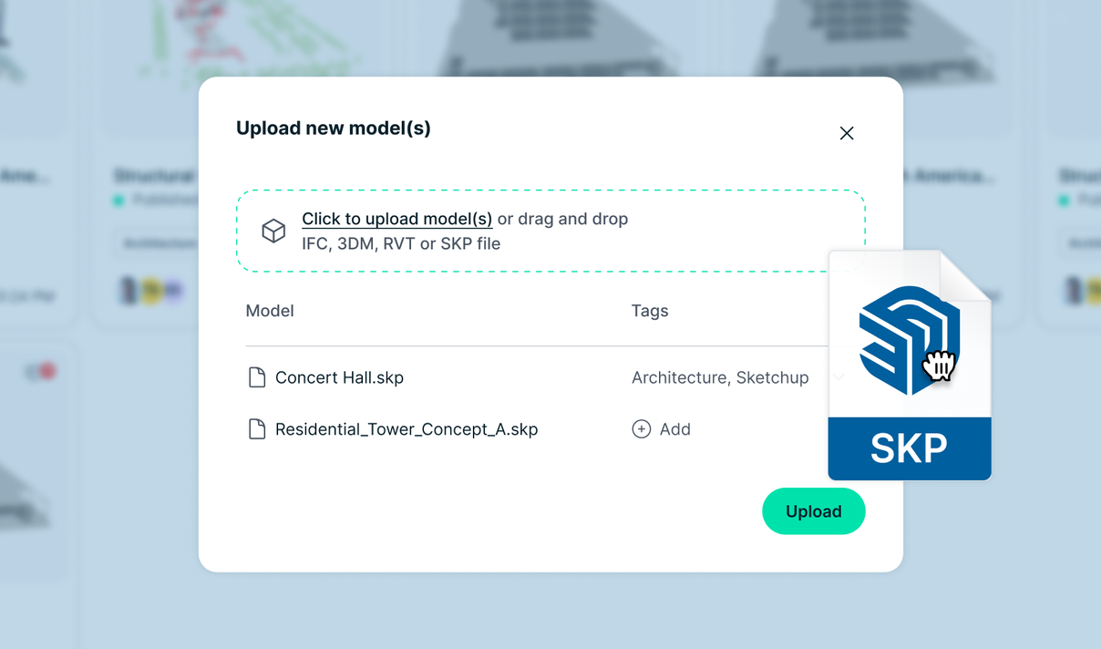The height and width of the screenshot is (649, 1101).
Task: Click the file icon beside Residential_Tower_Concept_A.skp
Action: pos(257,429)
